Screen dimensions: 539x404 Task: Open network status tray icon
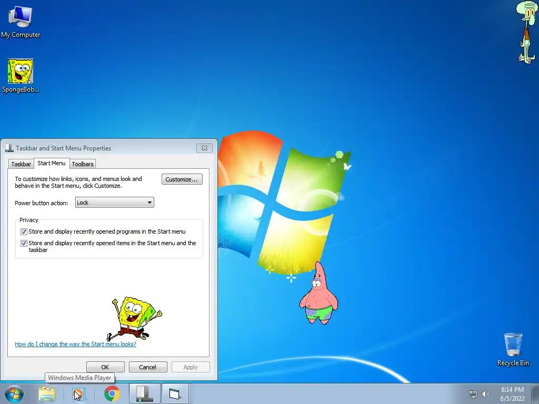(473, 394)
